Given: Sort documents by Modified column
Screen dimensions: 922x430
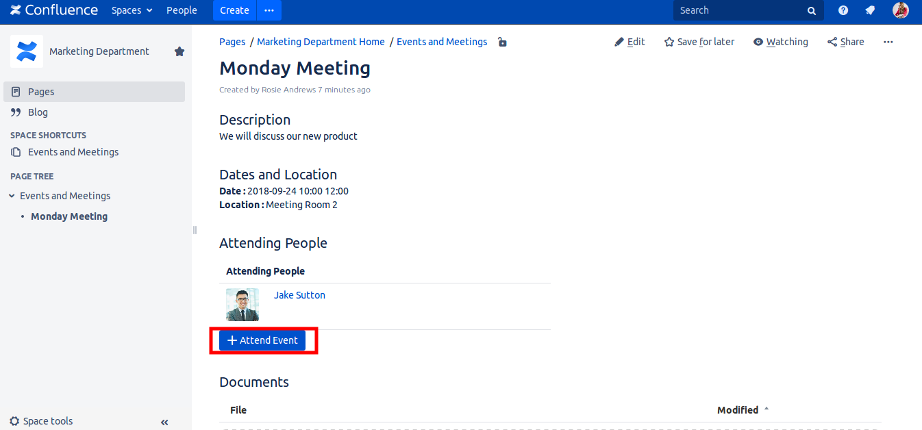Looking at the screenshot, I should [738, 410].
